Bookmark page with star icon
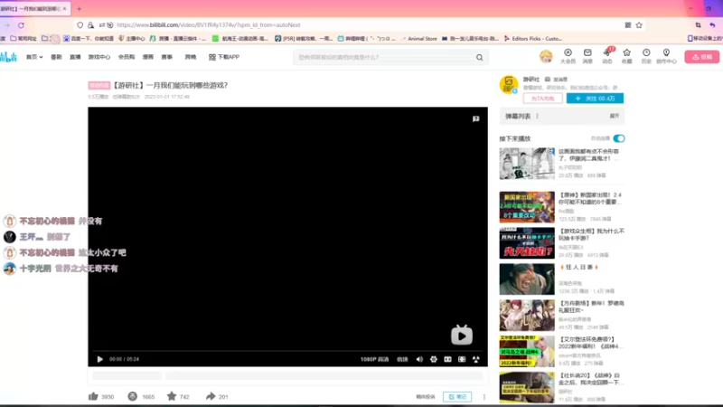This screenshot has width=723, height=407. click(x=639, y=25)
